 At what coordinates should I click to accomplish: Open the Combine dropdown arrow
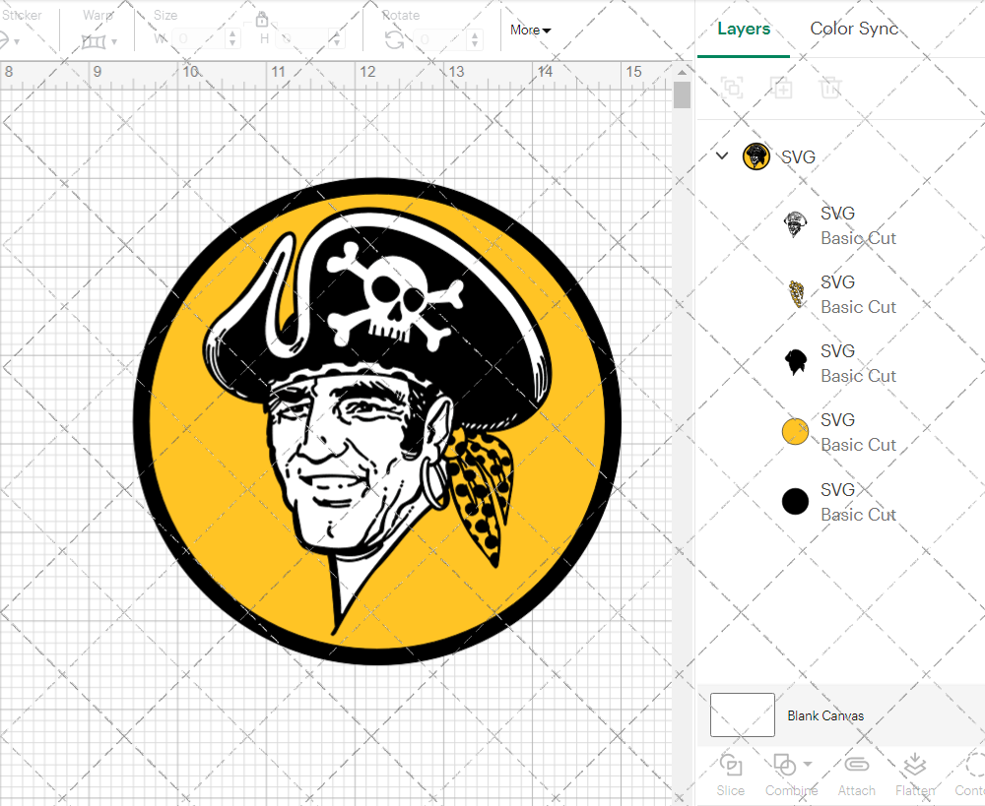pyautogui.click(x=808, y=764)
